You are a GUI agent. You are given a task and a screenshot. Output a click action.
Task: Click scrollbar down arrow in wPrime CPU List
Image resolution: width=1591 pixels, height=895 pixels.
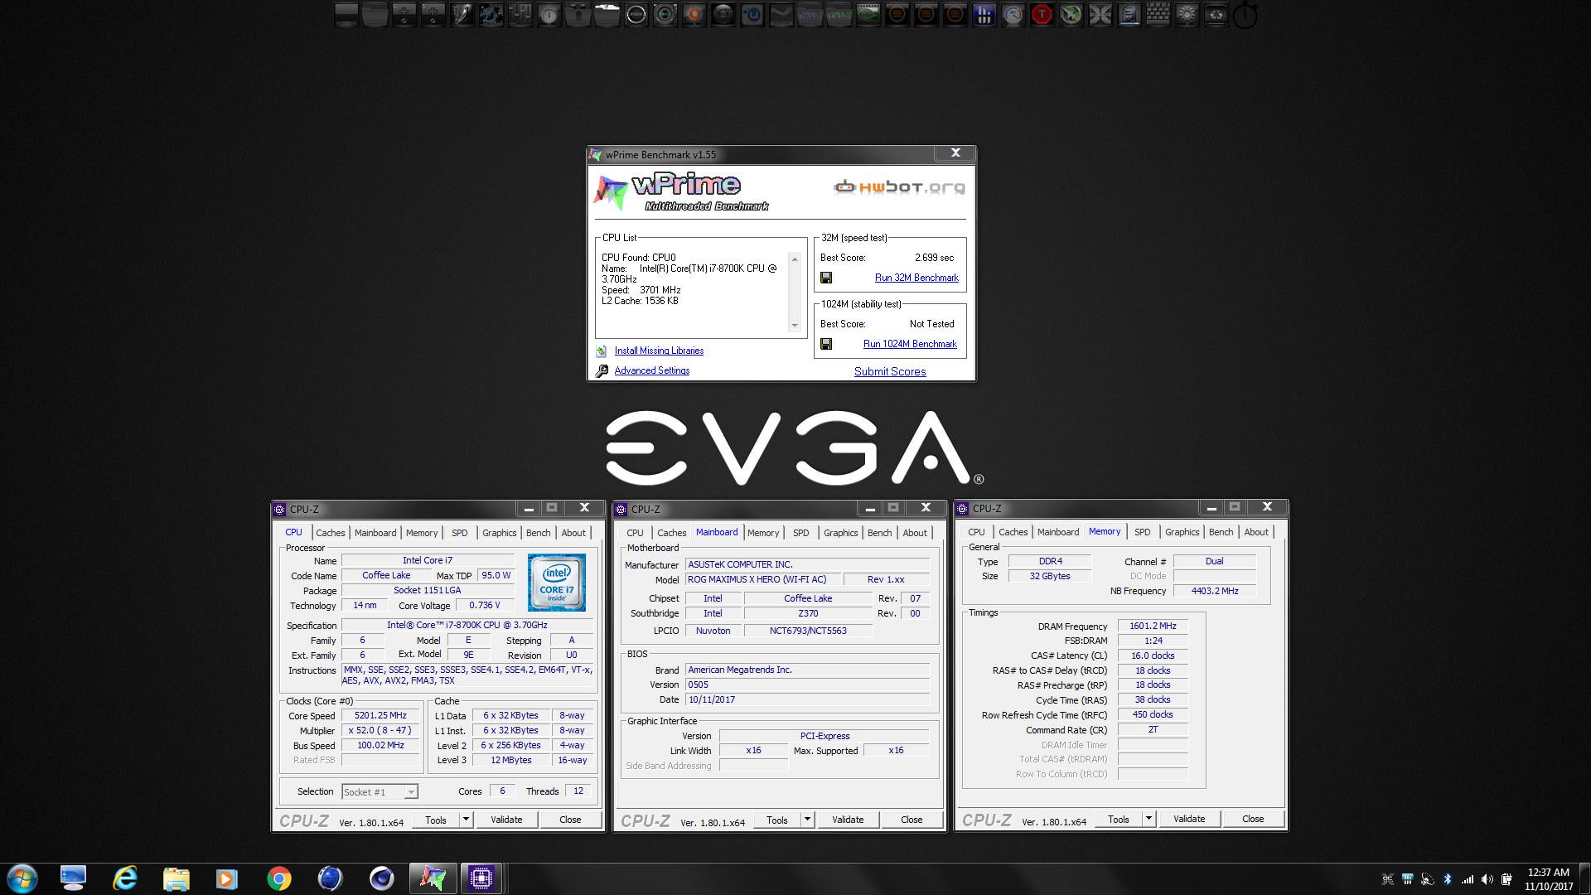[795, 326]
